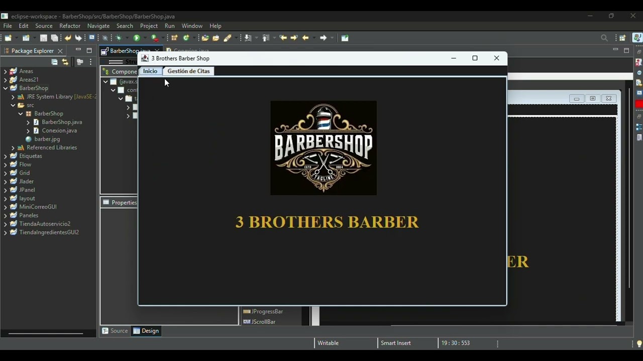Maximize the Package Explorer view
Viewport: 643px width, 361px height.
point(89,50)
